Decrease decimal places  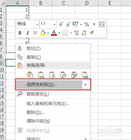coord(84,33)
